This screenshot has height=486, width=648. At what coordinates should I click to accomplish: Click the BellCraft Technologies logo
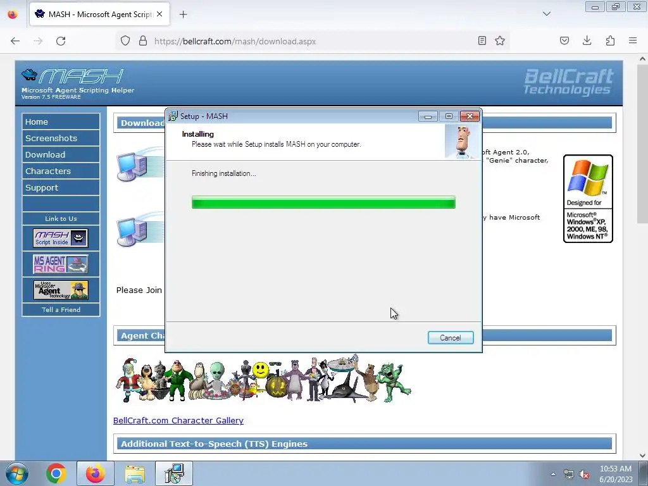(x=568, y=82)
